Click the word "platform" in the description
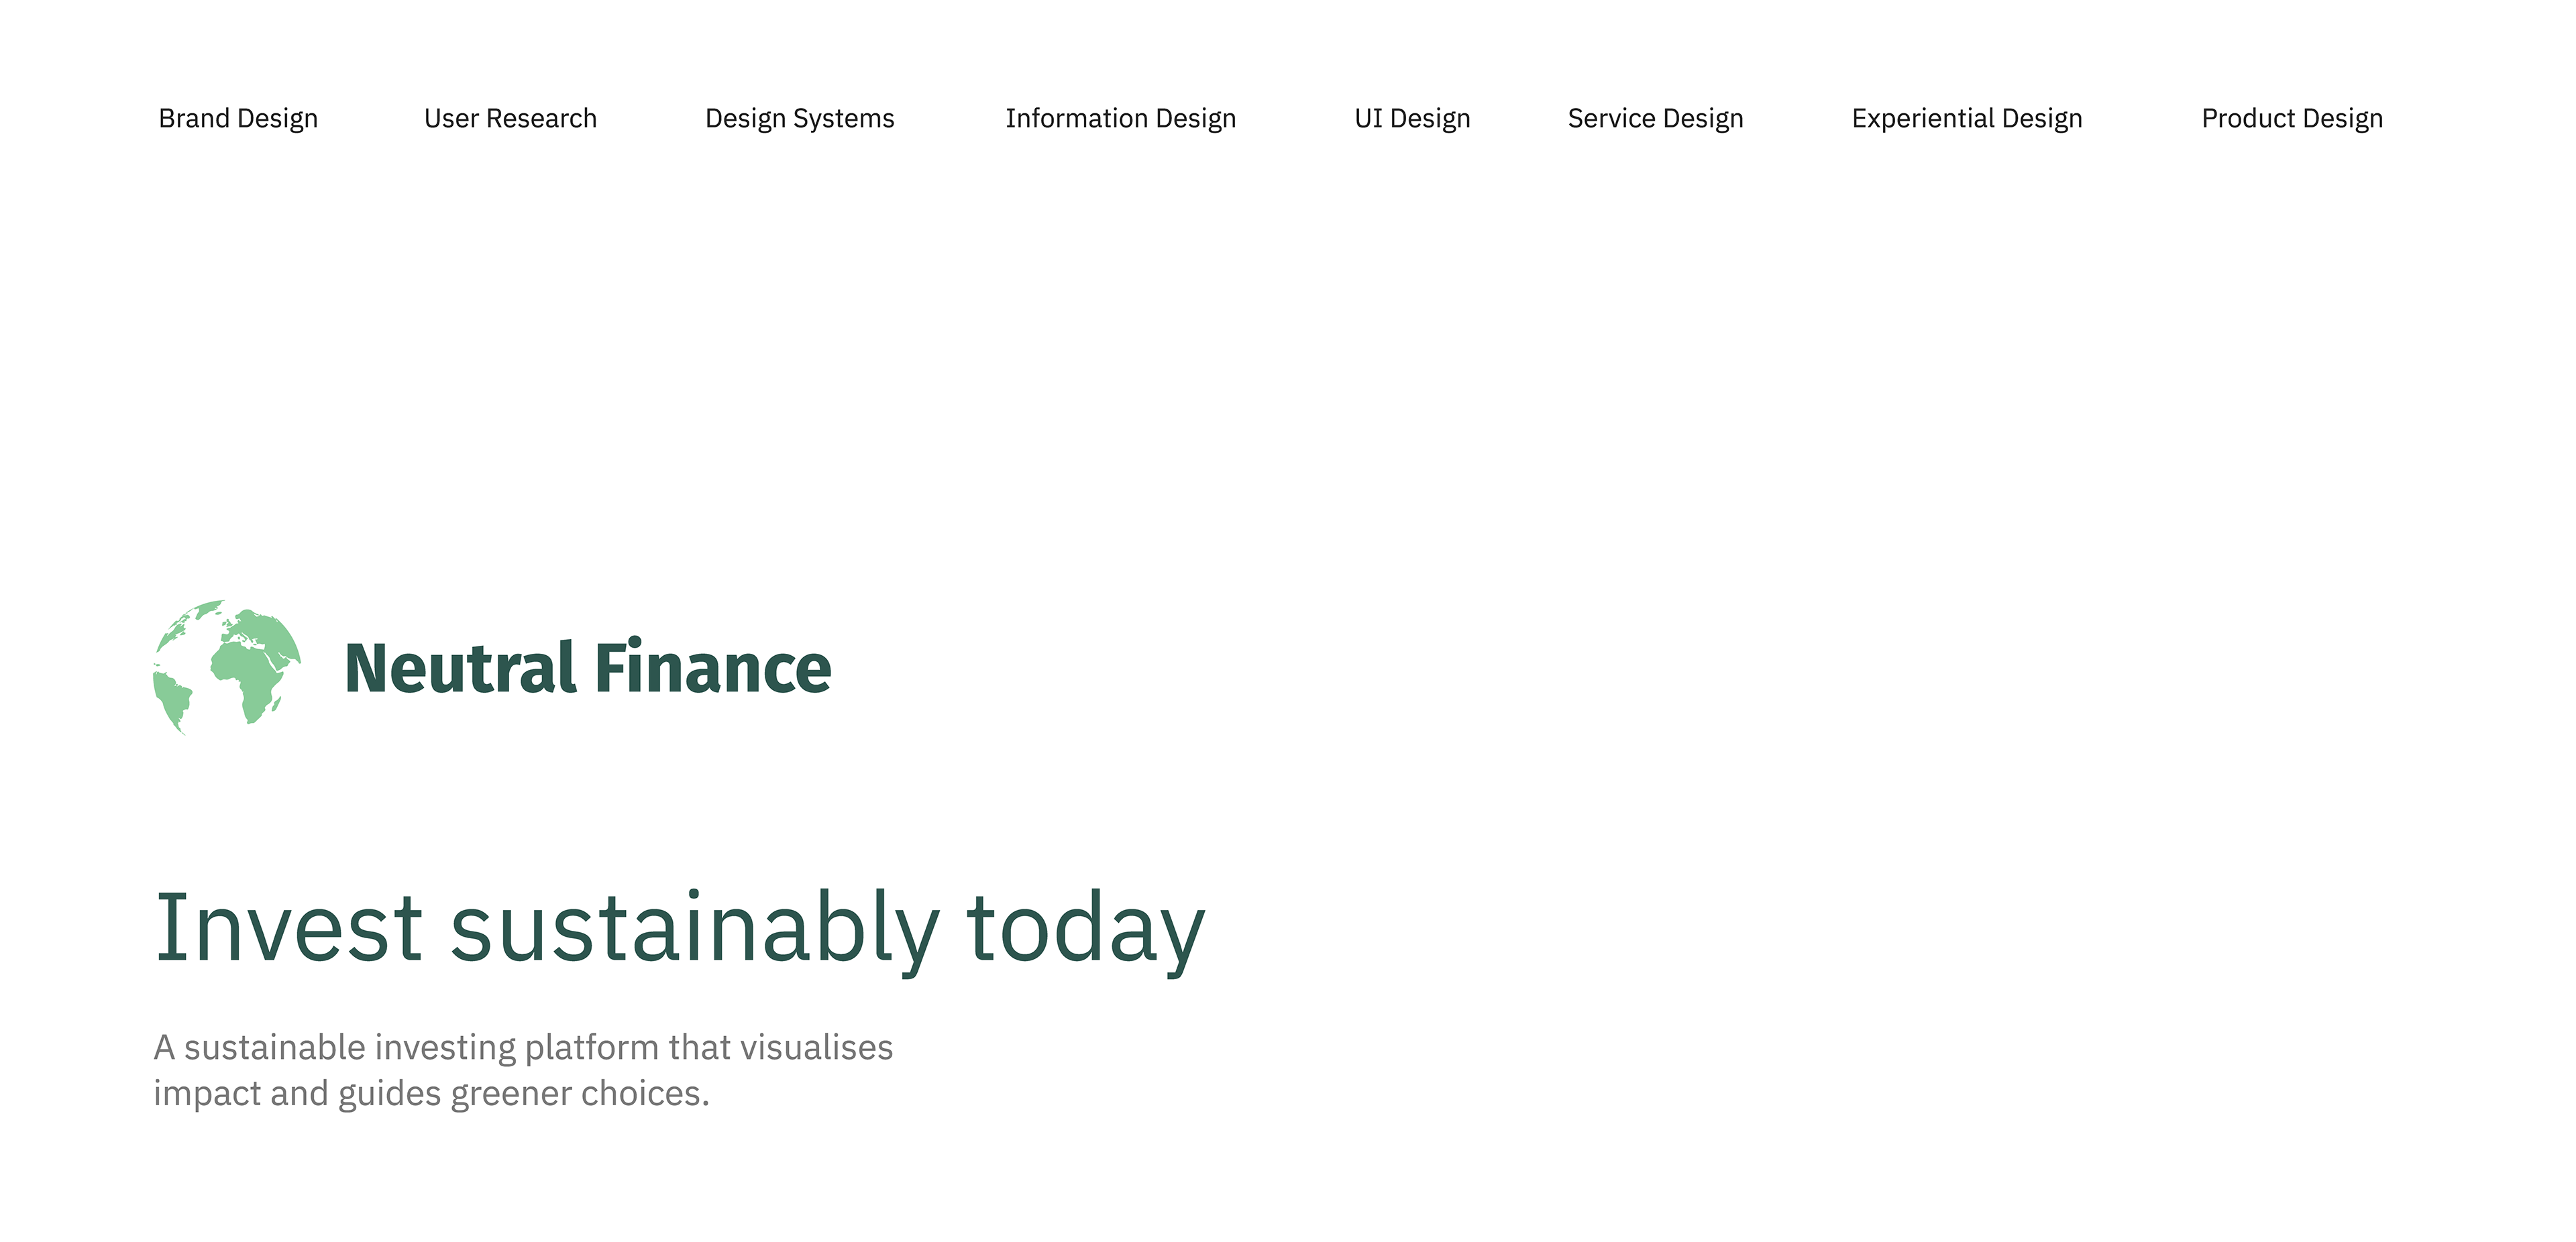Viewport: 2576px width, 1242px height. click(x=592, y=1047)
